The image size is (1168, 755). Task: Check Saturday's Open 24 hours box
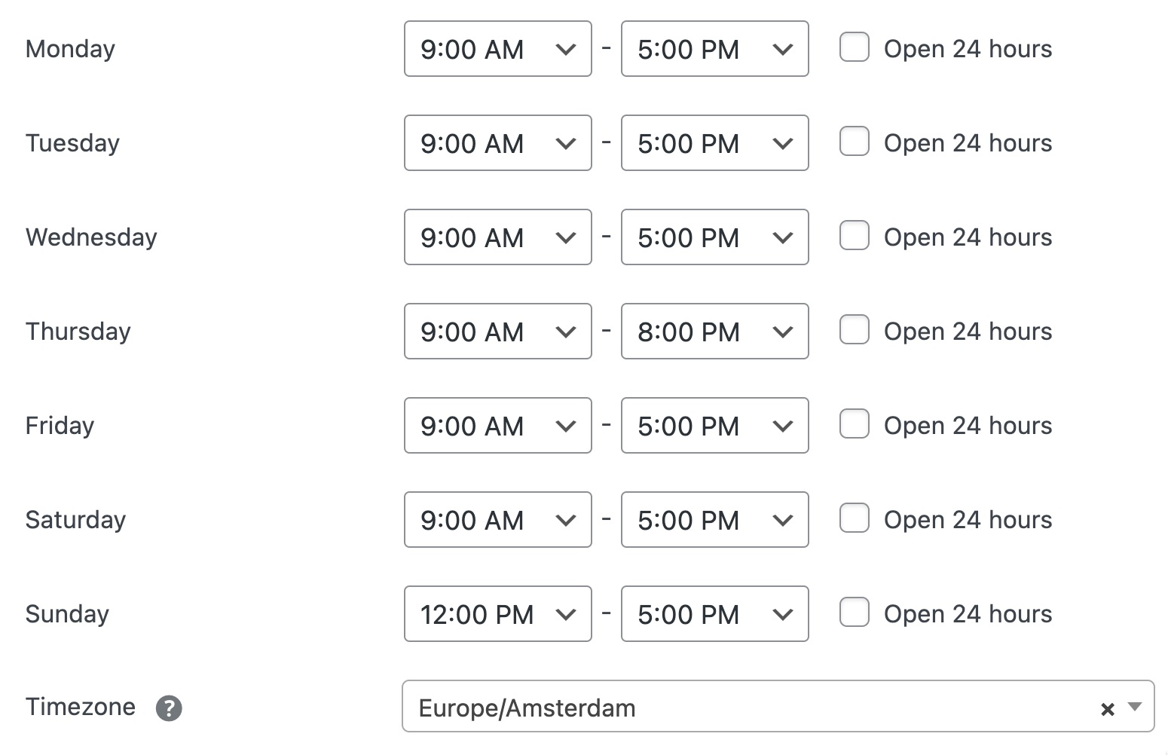click(855, 518)
